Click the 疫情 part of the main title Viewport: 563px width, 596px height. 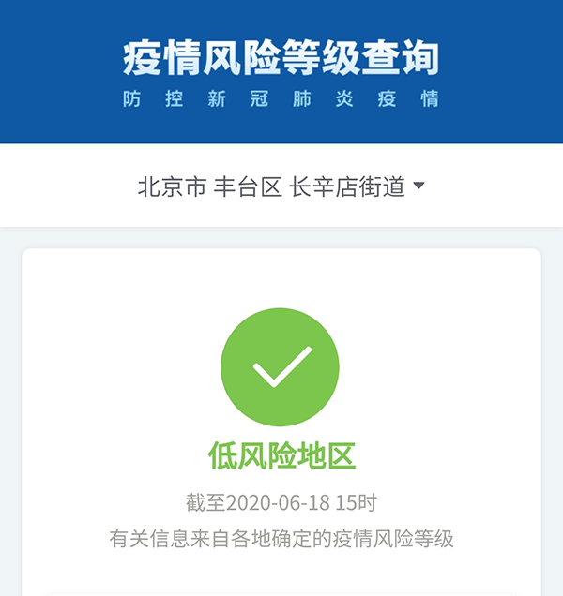point(162,58)
